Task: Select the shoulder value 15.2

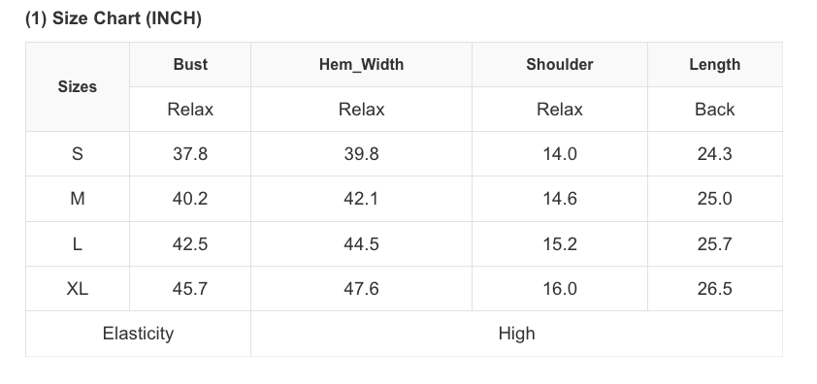Action: pos(560,243)
